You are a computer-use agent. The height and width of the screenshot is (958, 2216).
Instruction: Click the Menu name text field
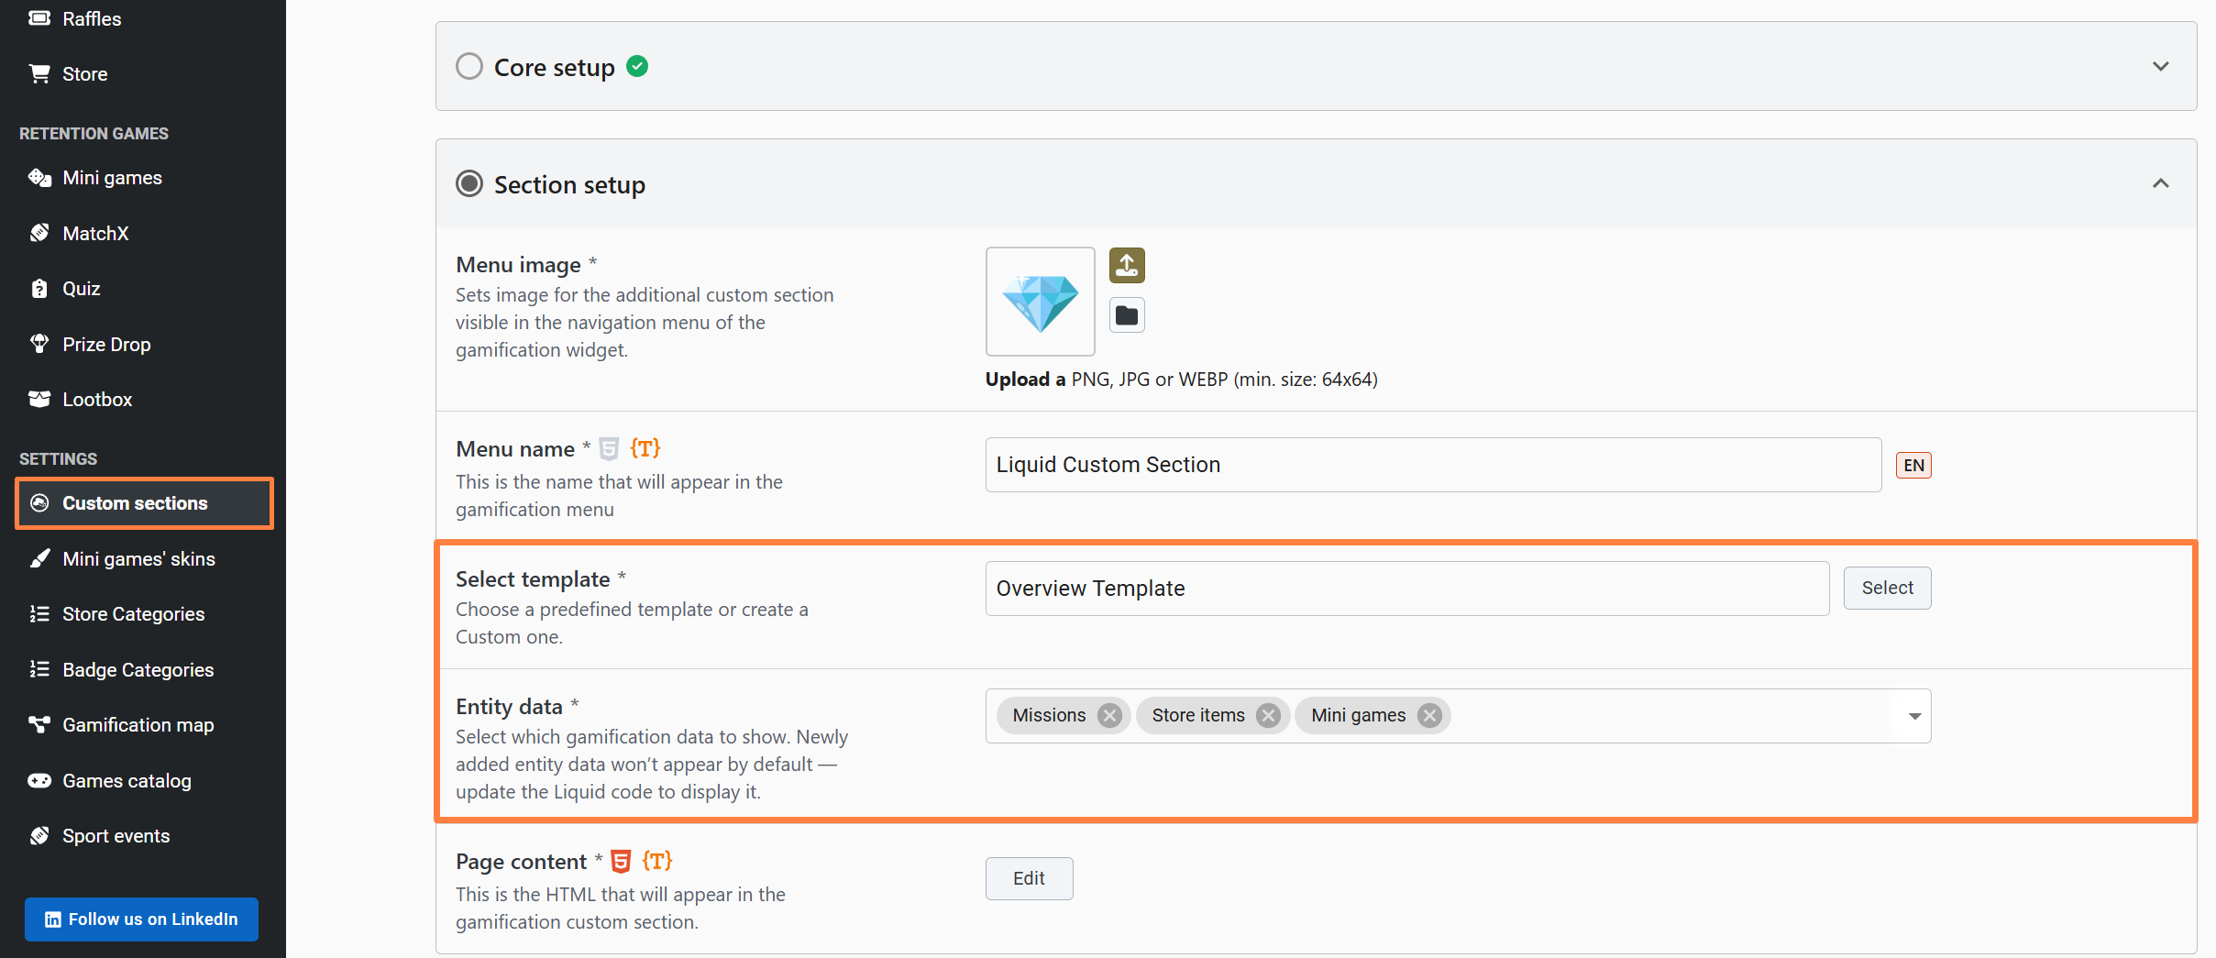1432,466
